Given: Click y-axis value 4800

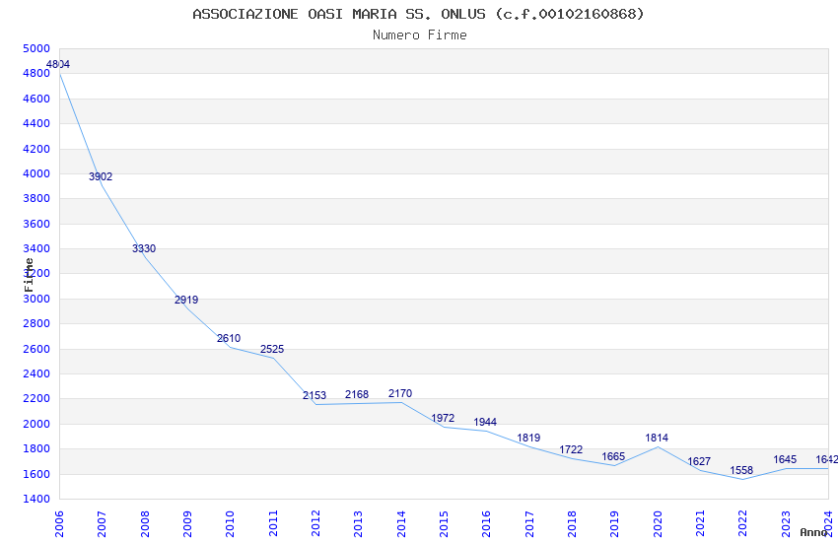Looking at the screenshot, I should click(x=36, y=73).
